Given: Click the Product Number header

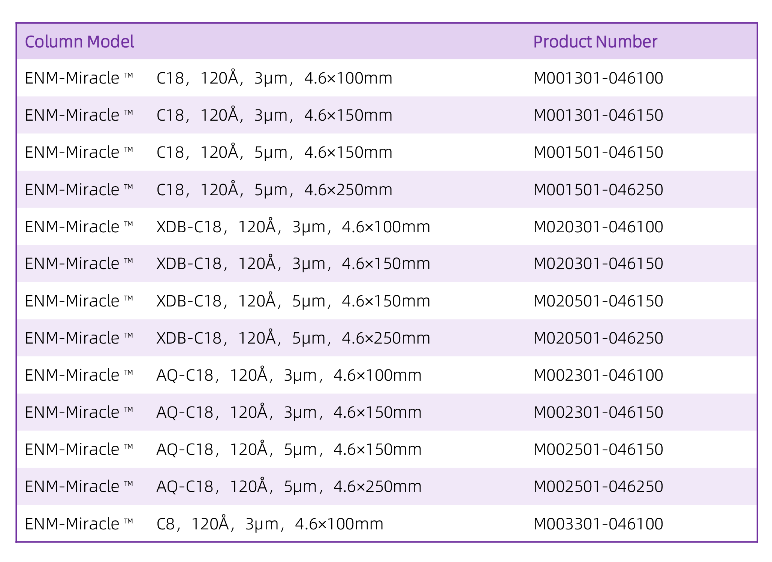Looking at the screenshot, I should [x=595, y=42].
